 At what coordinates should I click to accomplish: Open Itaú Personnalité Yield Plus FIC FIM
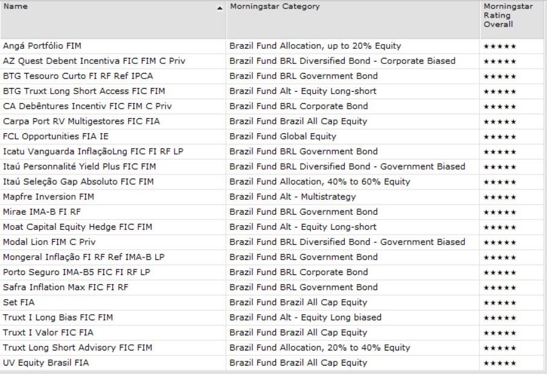80,166
